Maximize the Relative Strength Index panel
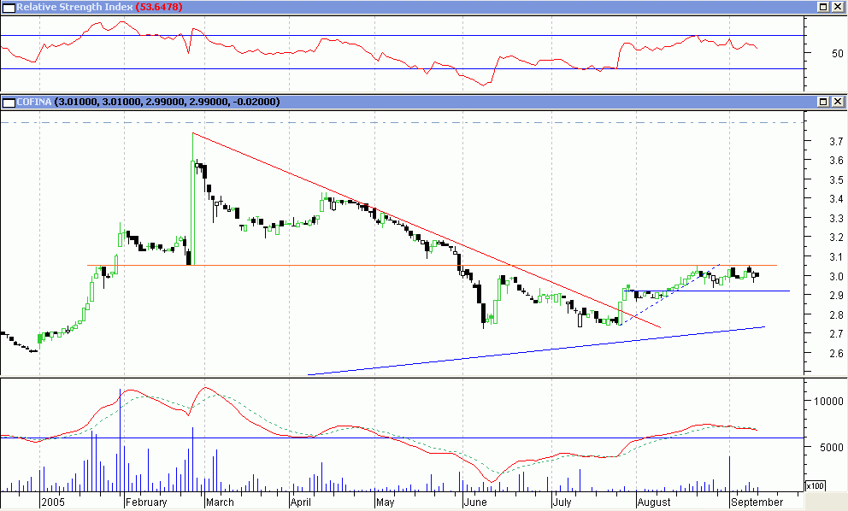This screenshot has height=511, width=848. pos(823,7)
